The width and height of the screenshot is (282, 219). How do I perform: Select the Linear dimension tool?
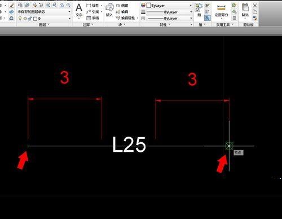[x=92, y=6]
